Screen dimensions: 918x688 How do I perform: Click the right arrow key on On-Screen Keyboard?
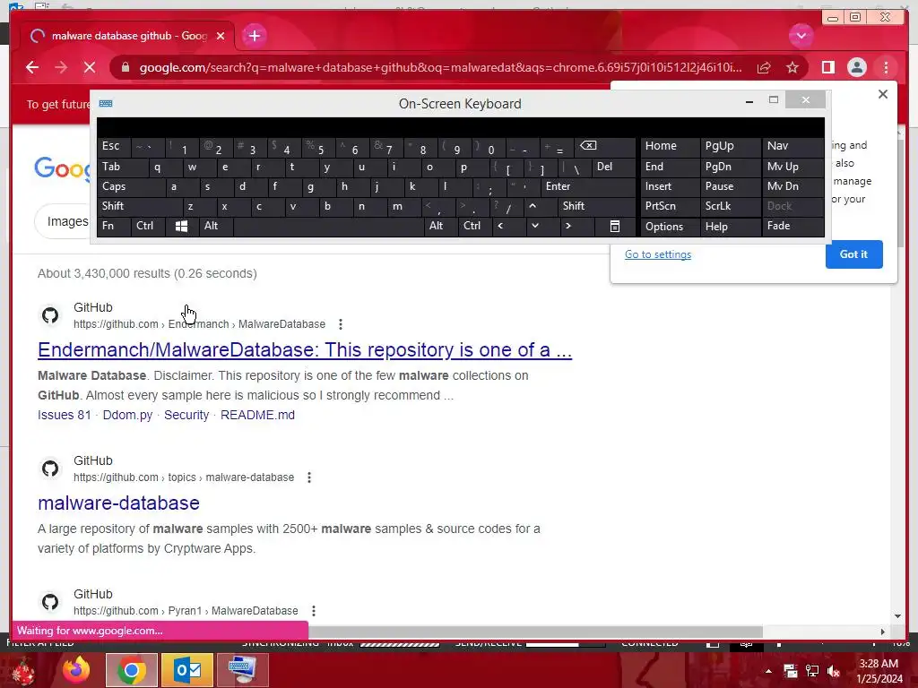coord(567,226)
